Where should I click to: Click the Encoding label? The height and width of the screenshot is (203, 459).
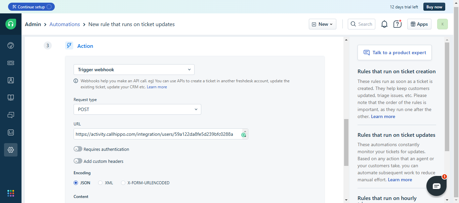pyautogui.click(x=82, y=173)
